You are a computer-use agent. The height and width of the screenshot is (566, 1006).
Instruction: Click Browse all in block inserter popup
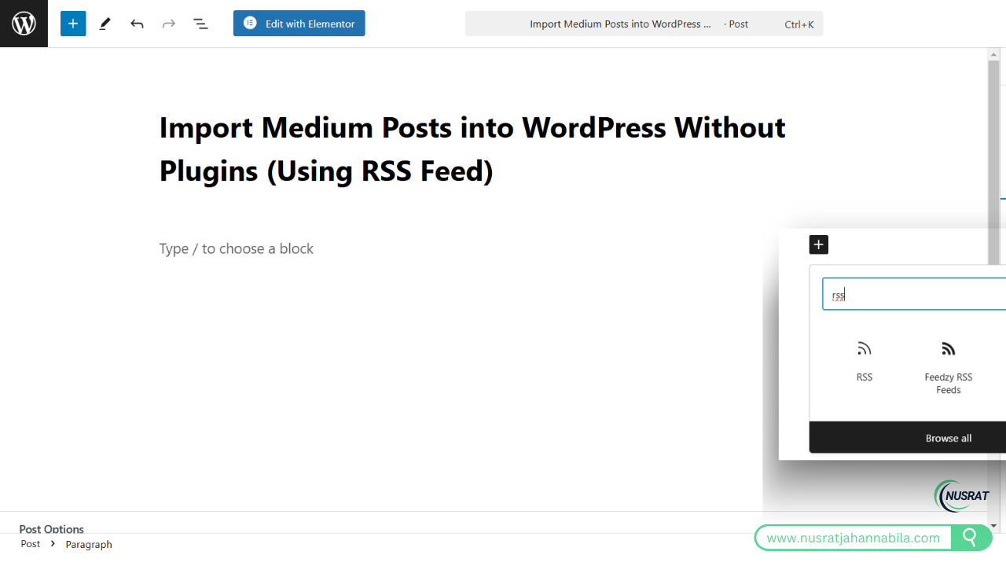pyautogui.click(x=948, y=438)
